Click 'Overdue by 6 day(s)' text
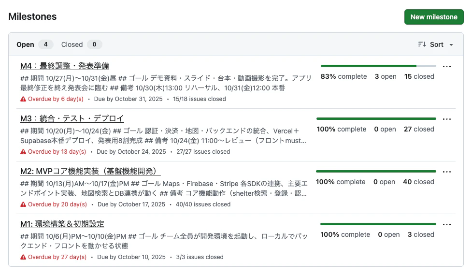The height and width of the screenshot is (276, 472). (56, 99)
